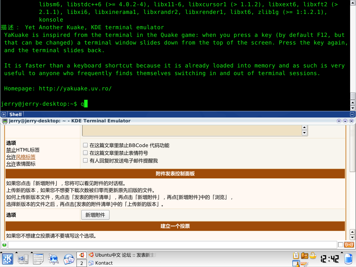Click the forum page vertical scrollbar handle
The image size is (356, 267).
(353, 148)
